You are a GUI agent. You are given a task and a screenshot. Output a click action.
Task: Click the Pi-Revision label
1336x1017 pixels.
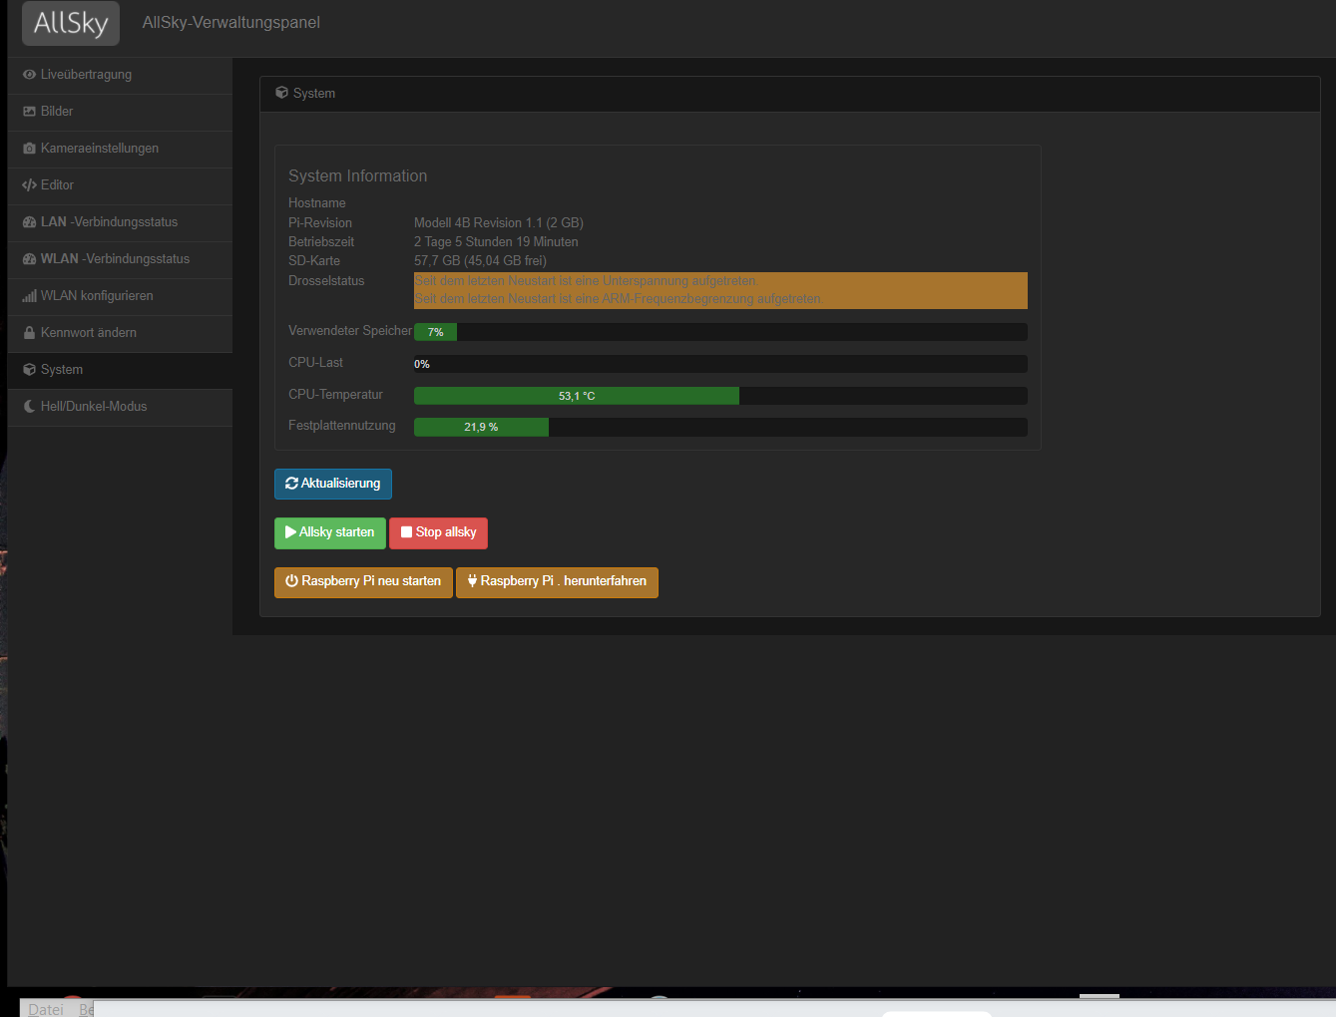coord(320,223)
